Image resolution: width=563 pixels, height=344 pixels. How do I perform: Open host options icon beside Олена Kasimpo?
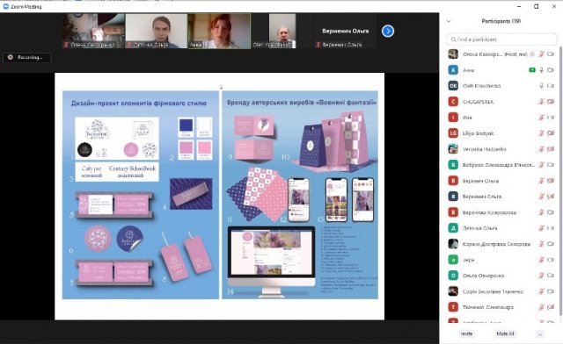pyautogui.click(x=532, y=54)
